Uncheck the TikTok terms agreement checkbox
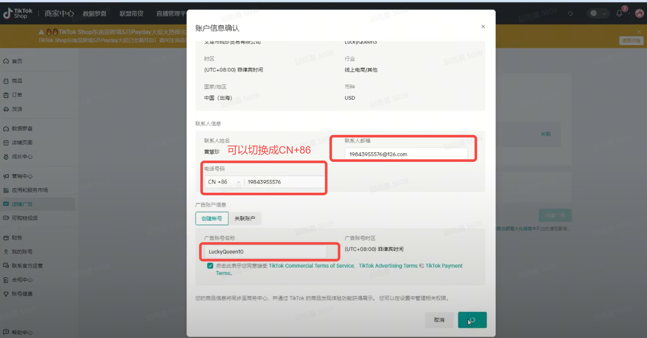The image size is (647, 338). click(x=210, y=266)
